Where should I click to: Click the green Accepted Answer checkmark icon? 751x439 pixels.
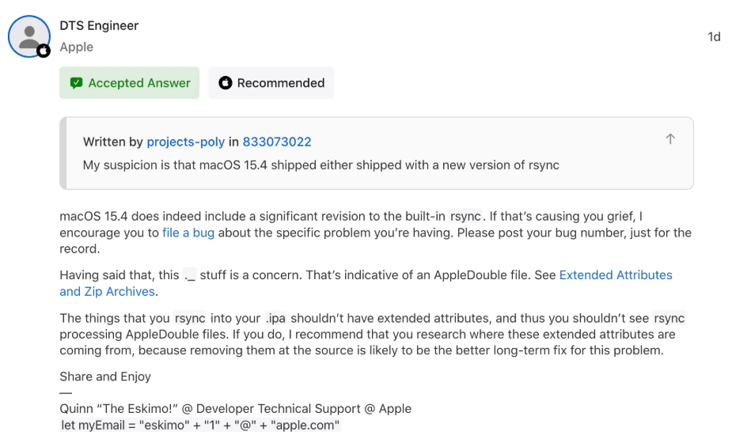click(76, 83)
